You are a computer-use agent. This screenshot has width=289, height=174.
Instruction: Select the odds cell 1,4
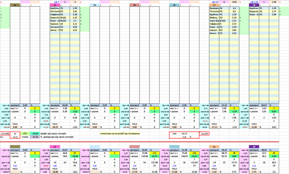tap(234, 8)
